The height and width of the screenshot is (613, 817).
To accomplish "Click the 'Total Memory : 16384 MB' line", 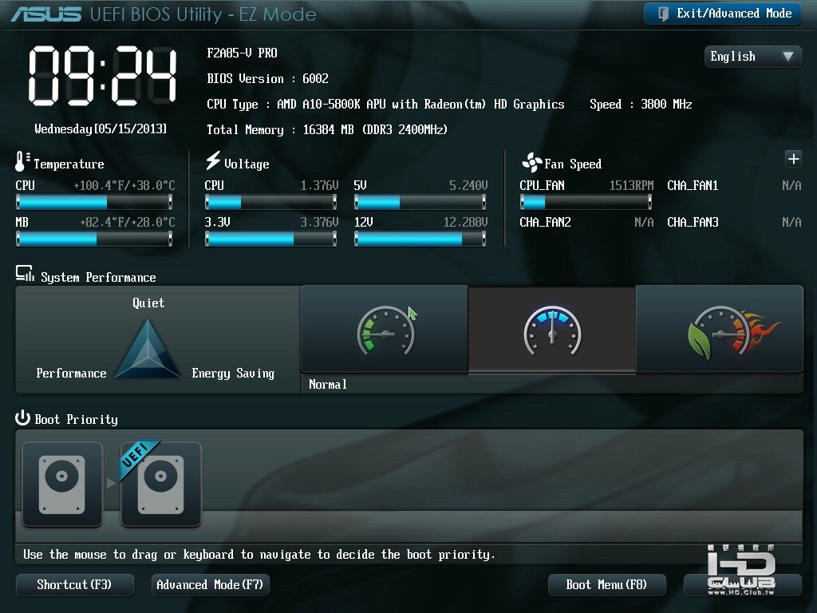I will pos(327,130).
